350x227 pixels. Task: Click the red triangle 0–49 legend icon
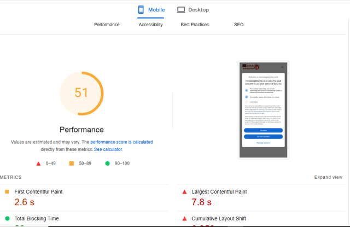tap(39, 164)
